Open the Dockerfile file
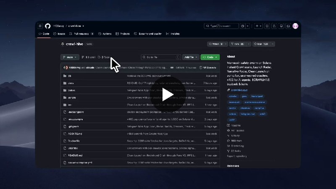 74,141
